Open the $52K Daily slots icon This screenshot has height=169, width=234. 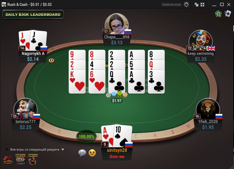(20, 159)
